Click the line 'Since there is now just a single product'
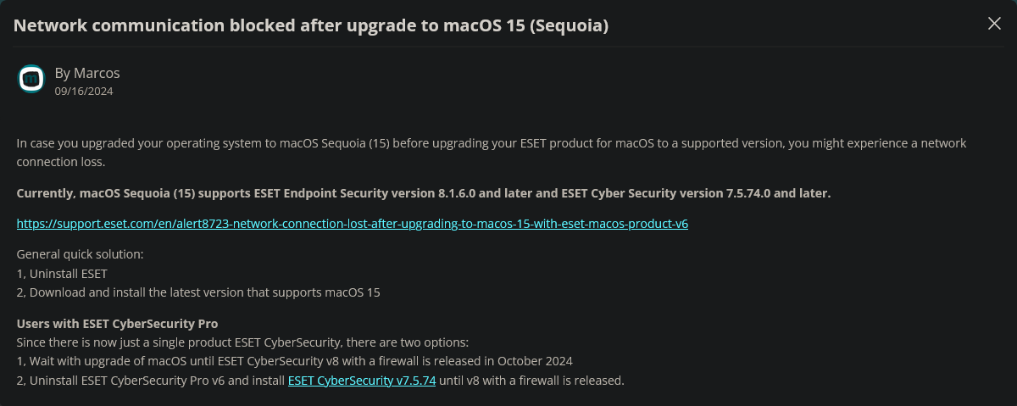This screenshot has width=1017, height=406. click(x=242, y=342)
